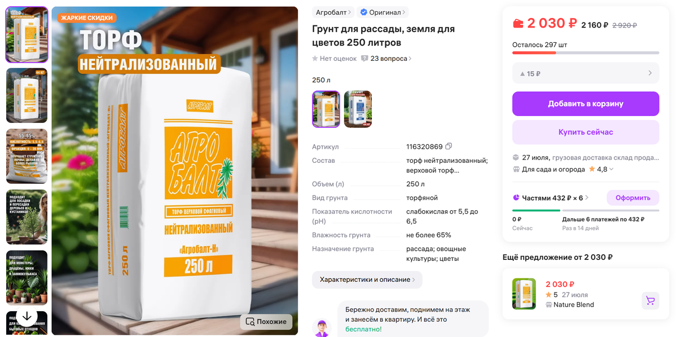677x337 pixels.
Task: Click the down arrow under the thumbnails
Action: pos(27,316)
